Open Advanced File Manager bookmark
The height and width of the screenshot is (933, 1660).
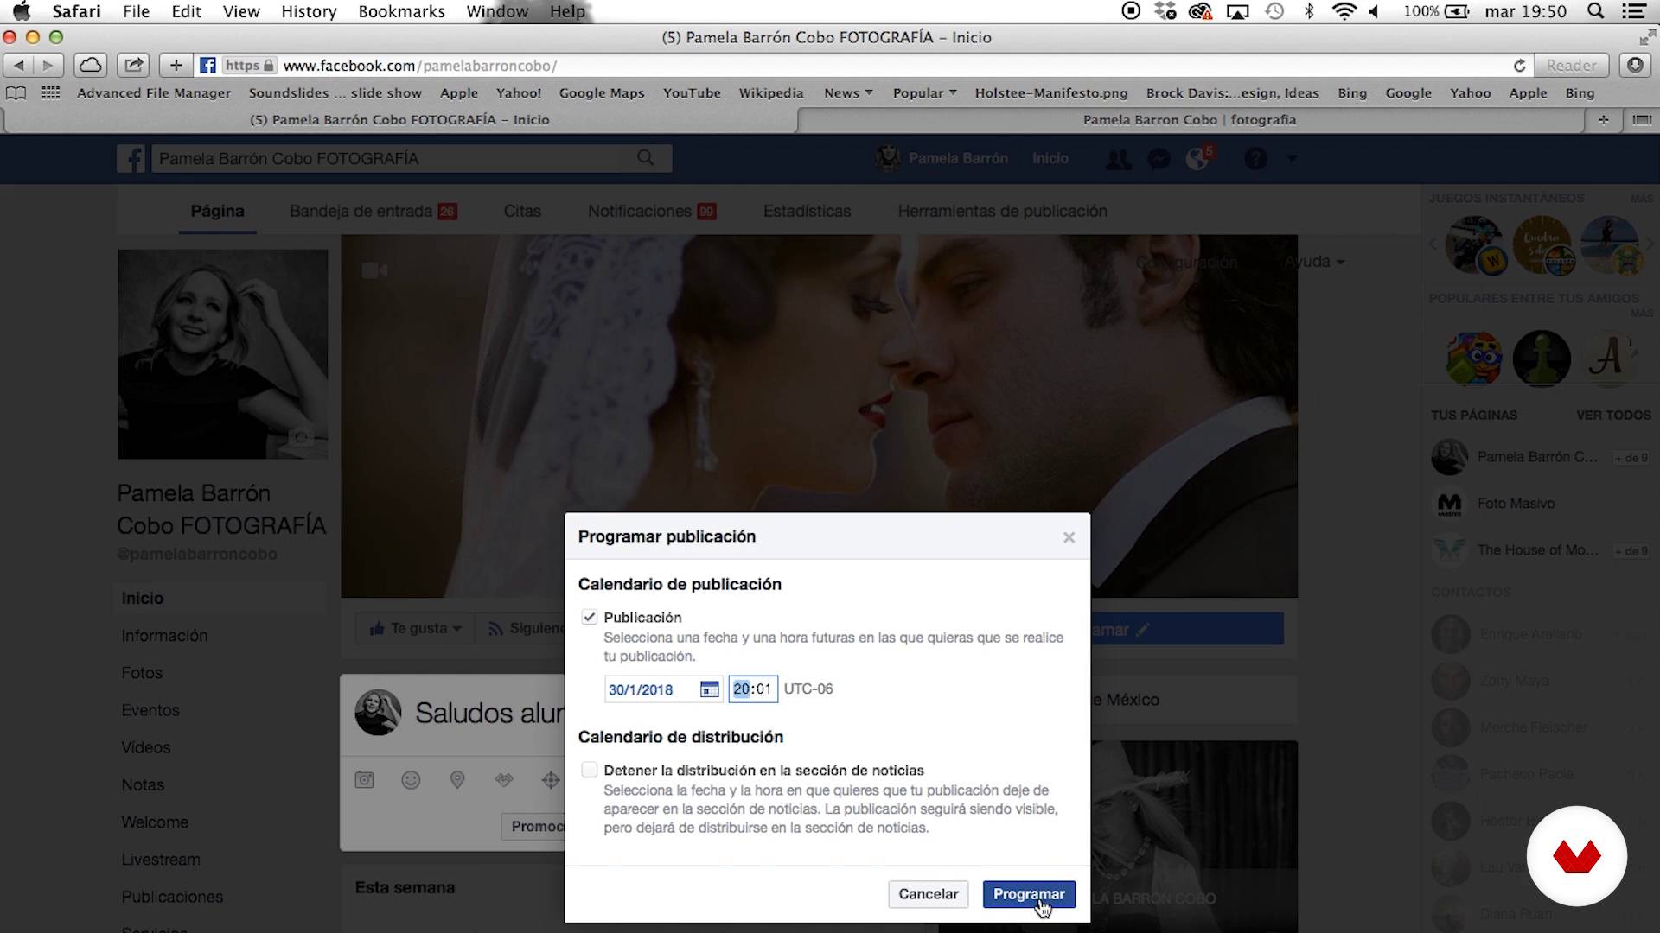[154, 92]
